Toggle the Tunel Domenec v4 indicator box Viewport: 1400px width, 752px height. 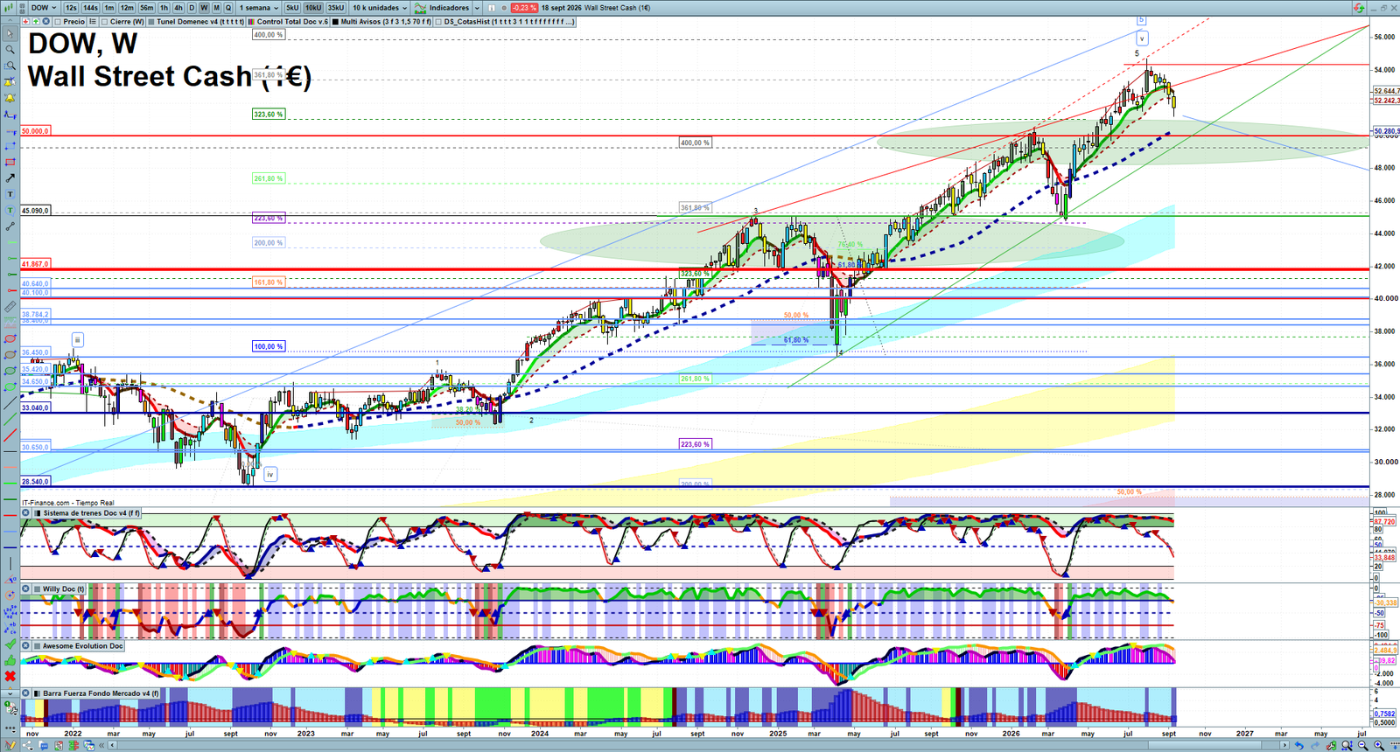(x=151, y=22)
